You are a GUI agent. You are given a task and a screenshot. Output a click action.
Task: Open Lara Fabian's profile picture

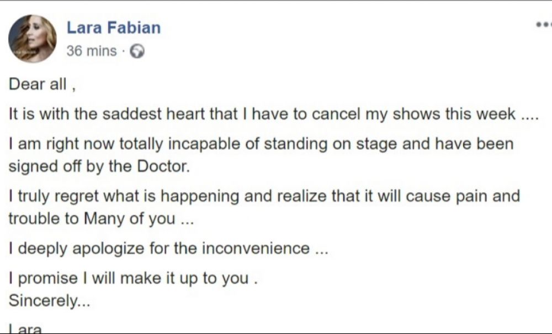32,38
